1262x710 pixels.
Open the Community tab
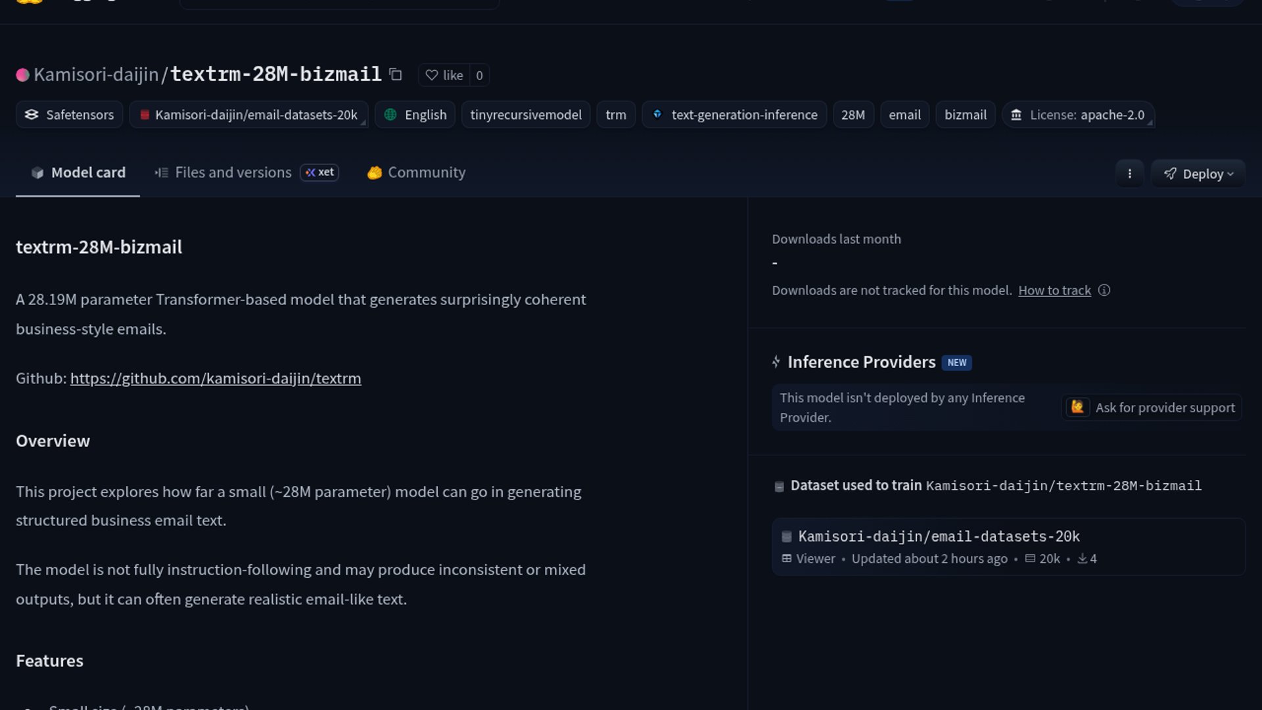[417, 173]
